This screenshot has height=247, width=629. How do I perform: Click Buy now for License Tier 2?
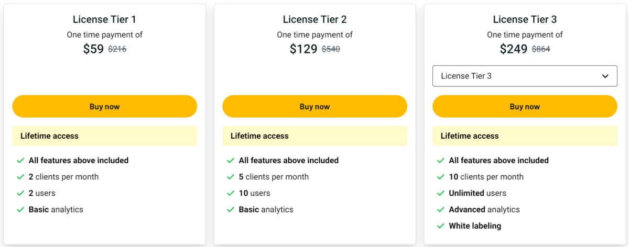[314, 106]
